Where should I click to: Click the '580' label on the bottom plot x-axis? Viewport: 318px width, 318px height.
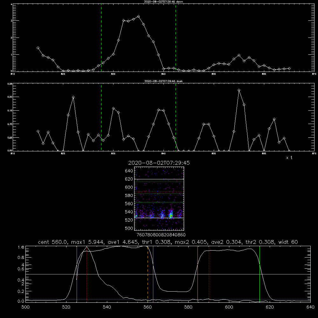[188, 307]
